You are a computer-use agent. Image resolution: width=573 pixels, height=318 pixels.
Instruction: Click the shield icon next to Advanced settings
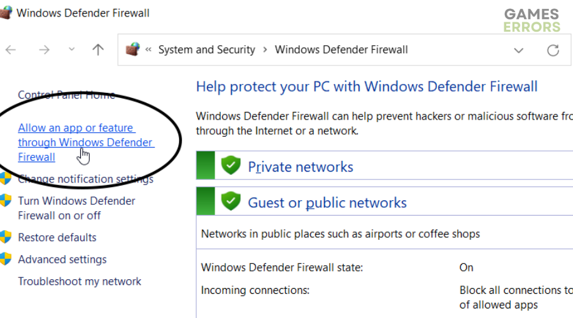6,259
